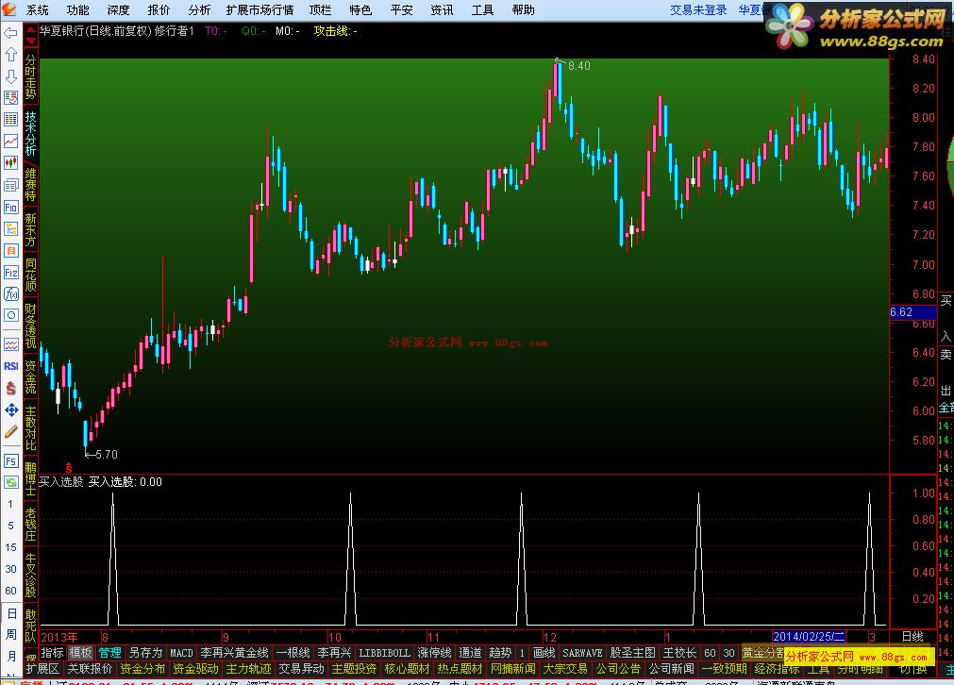Image resolution: width=954 pixels, height=685 pixels.
Task: Open the 分析 menu
Action: tap(199, 9)
